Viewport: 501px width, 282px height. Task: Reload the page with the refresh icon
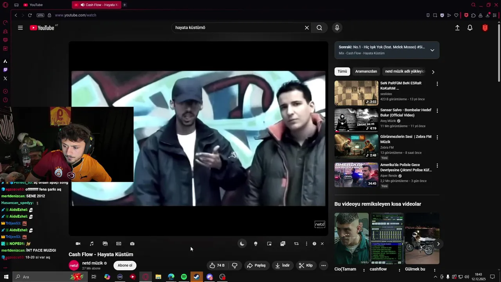30,15
